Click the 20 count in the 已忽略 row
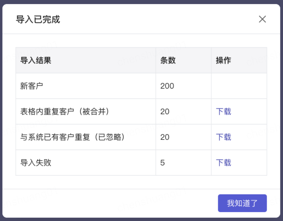 tap(165, 137)
